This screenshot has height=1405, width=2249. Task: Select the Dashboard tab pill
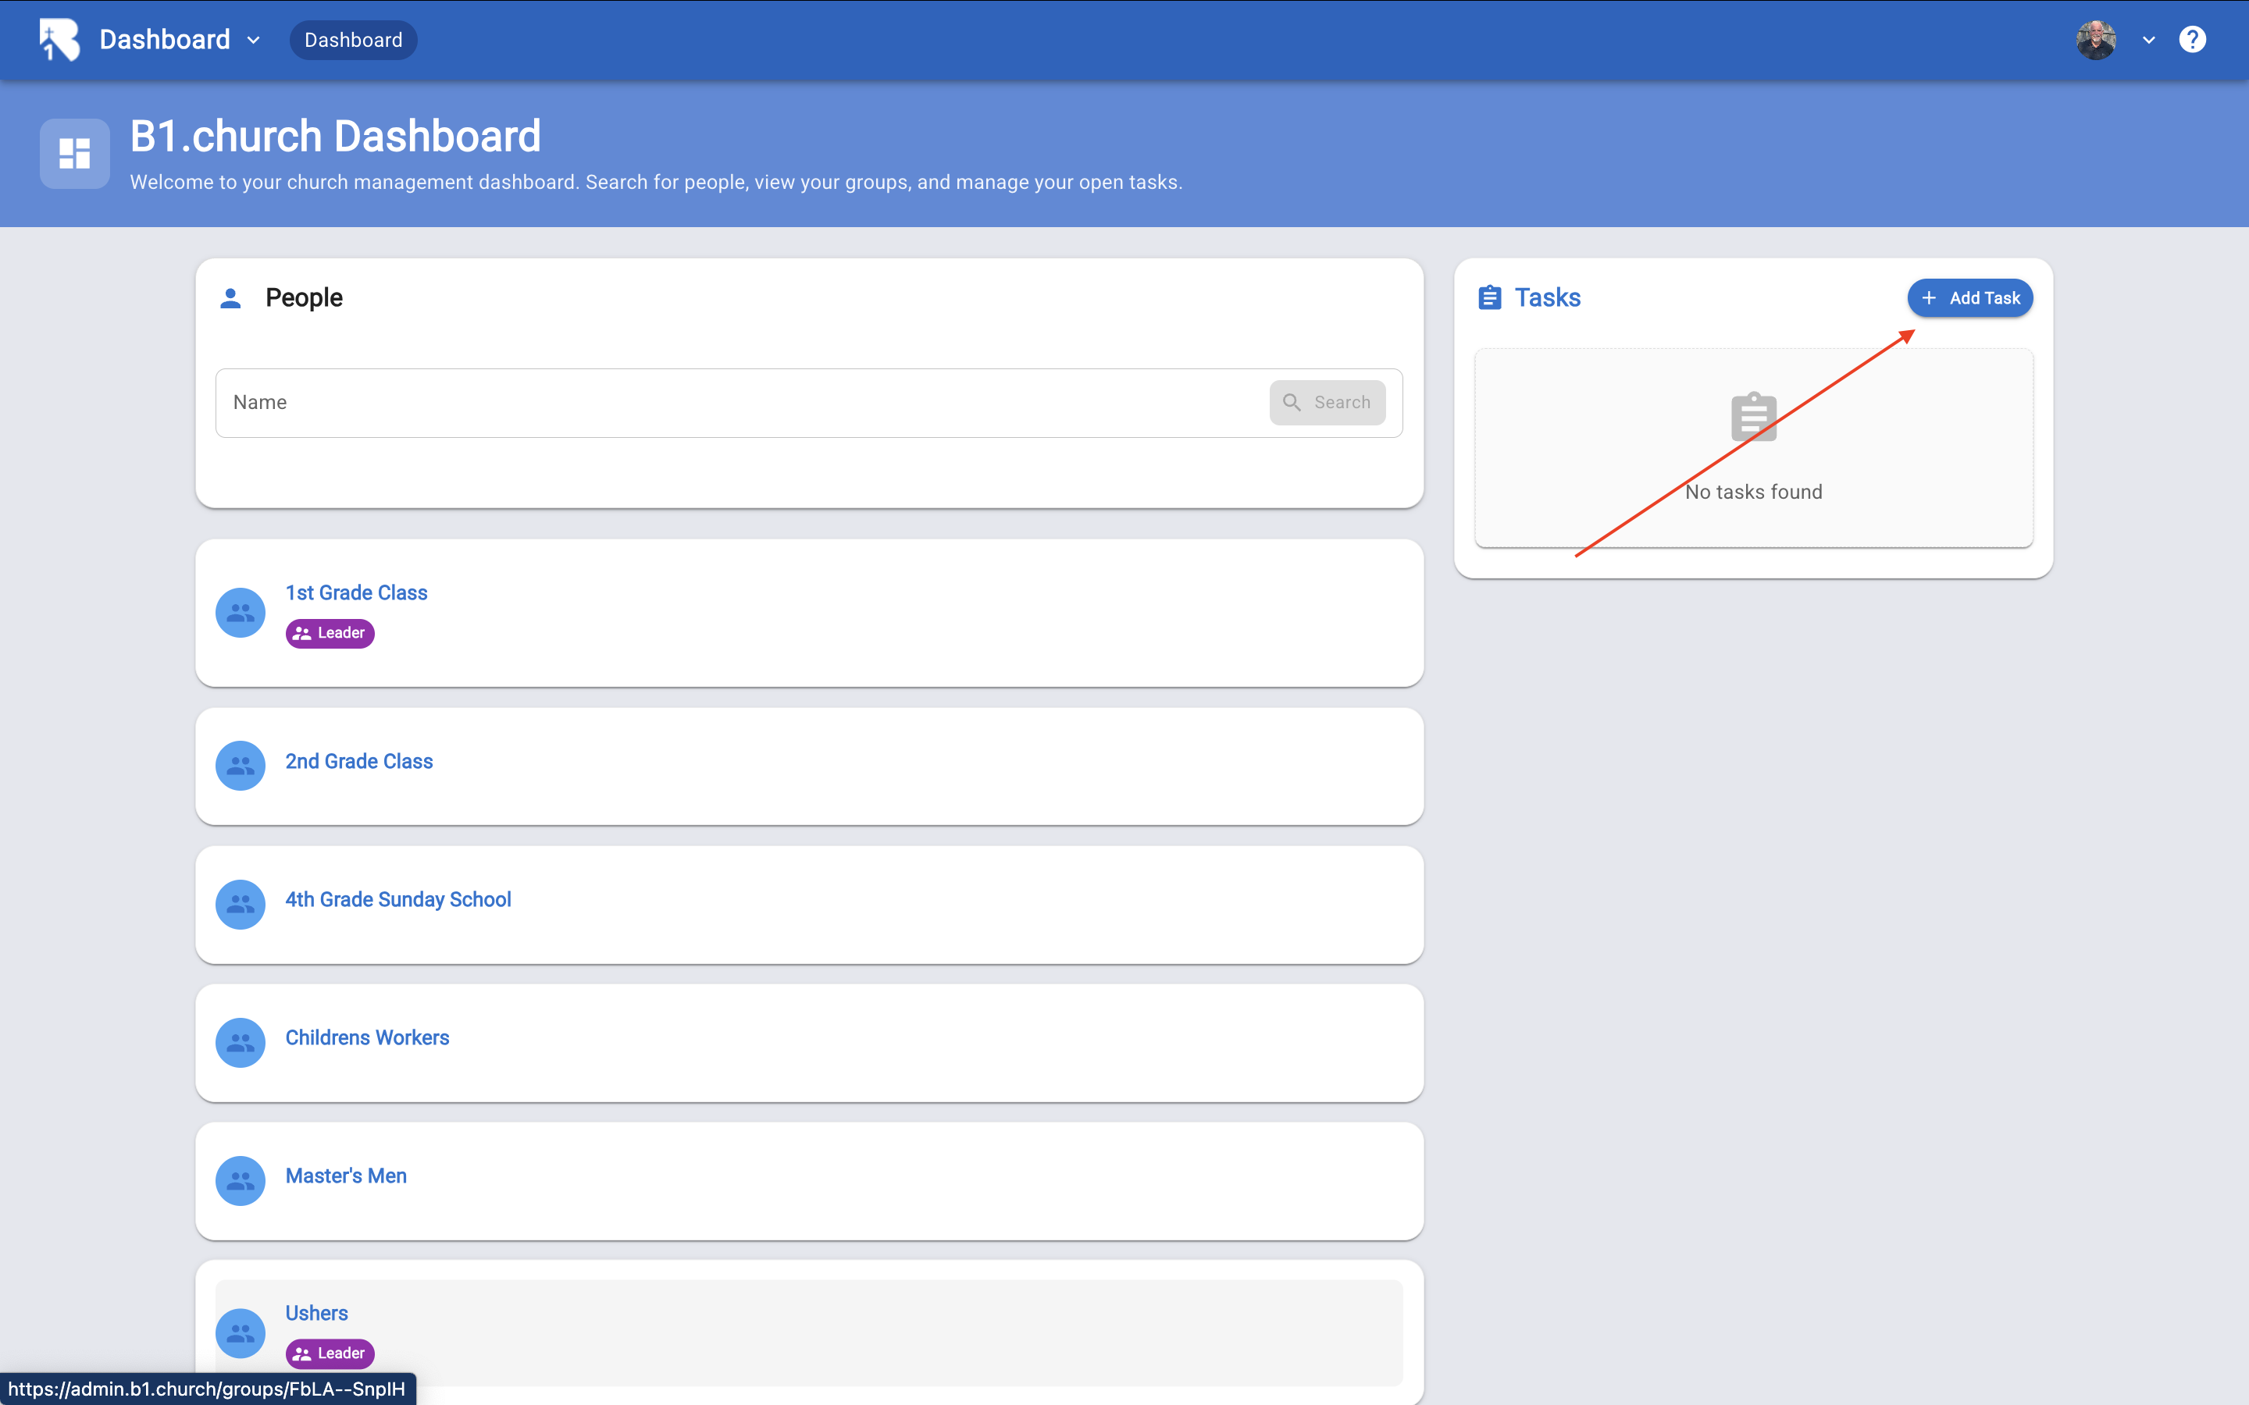353,40
